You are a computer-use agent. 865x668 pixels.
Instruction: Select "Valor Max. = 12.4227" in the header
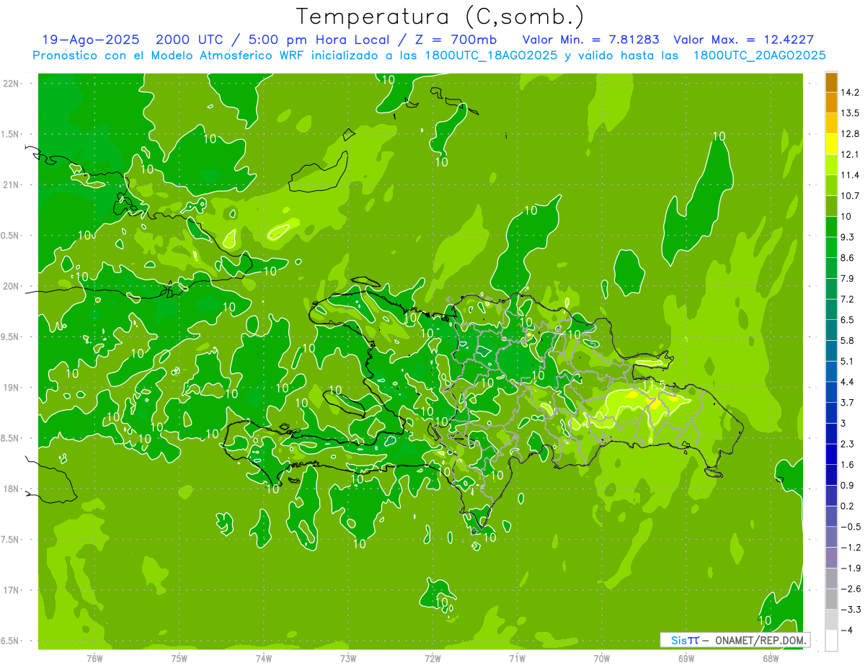(x=744, y=40)
